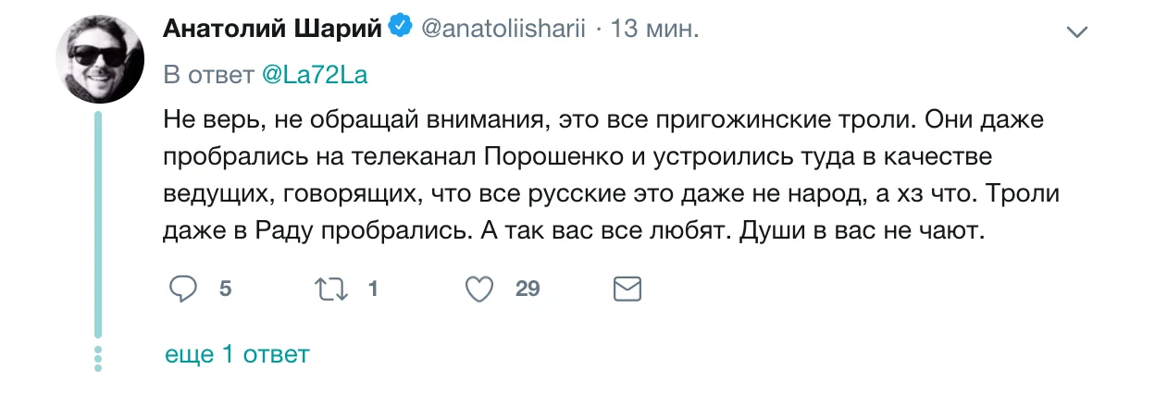Click the blue verified badge
The width and height of the screenshot is (1155, 394).
click(401, 28)
